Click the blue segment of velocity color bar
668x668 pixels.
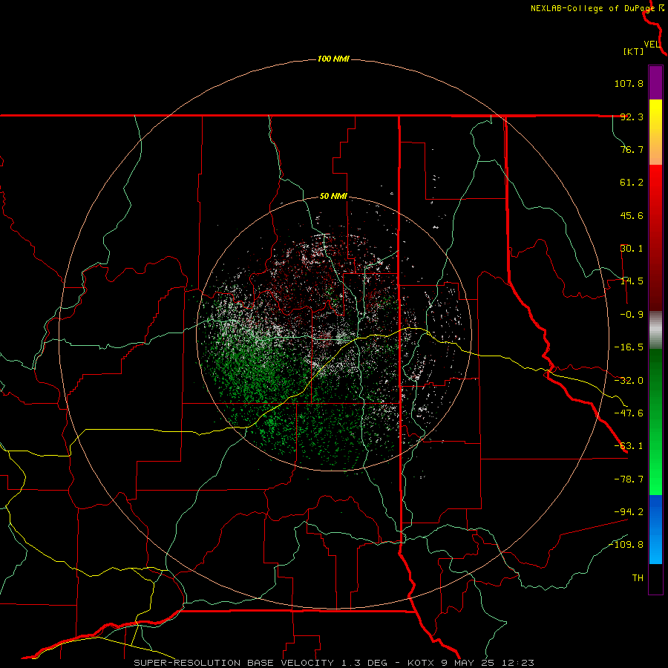pos(655,529)
